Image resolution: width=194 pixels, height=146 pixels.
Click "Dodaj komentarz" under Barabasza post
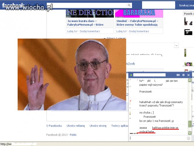(139, 31)
